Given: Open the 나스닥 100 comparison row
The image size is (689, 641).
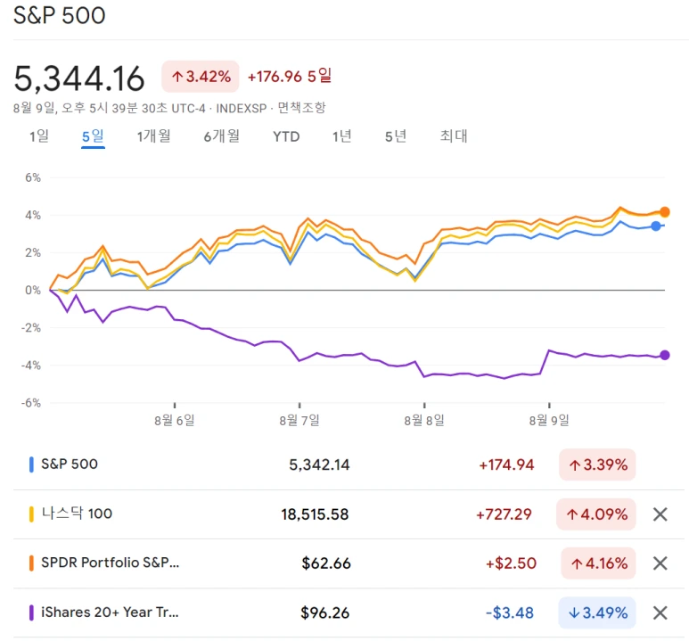Looking at the screenshot, I should (349, 514).
